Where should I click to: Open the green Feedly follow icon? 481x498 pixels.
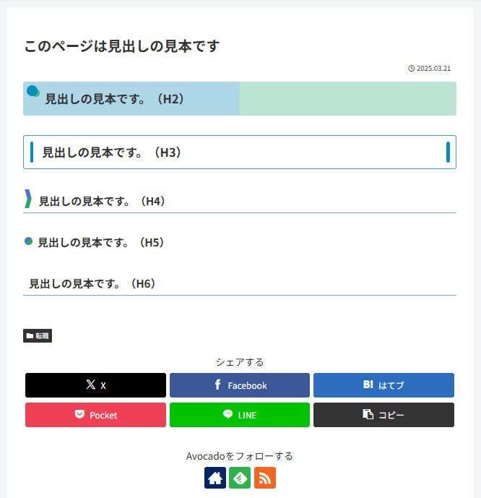240,478
